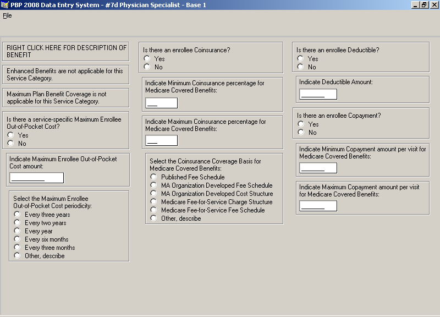
Task: Choose Every six months periodicity
Action: (17, 239)
